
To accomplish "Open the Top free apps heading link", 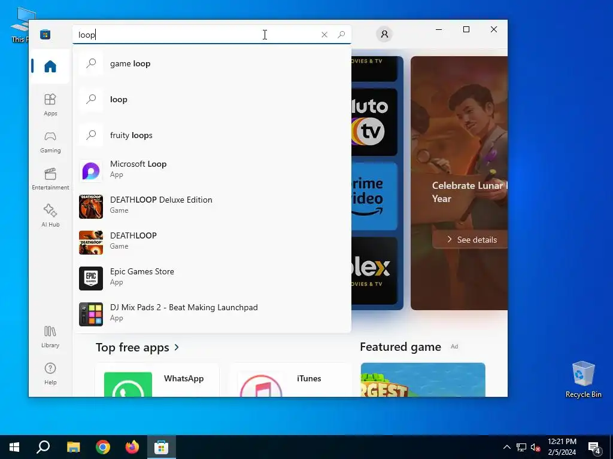I will tap(132, 347).
